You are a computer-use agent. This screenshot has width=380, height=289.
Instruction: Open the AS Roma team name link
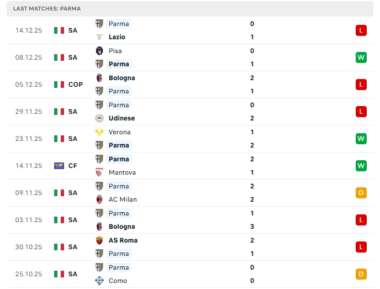tap(123, 240)
